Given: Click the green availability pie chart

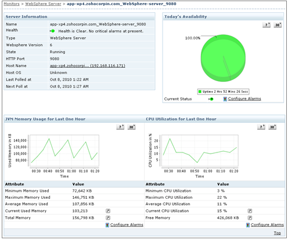Looking at the screenshot, I should pos(223,58).
